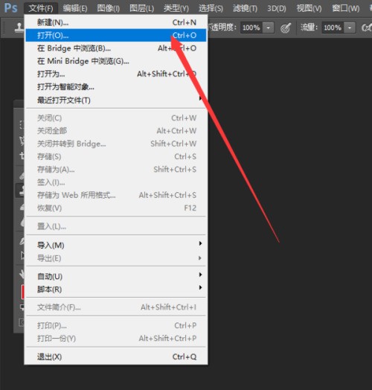372x390 pixels.
Task: Click 存储(S) menu entry
Action: tap(116, 156)
